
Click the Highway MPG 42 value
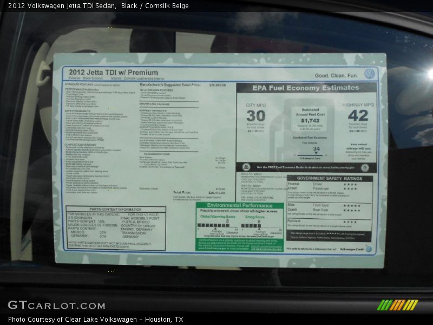(358, 115)
